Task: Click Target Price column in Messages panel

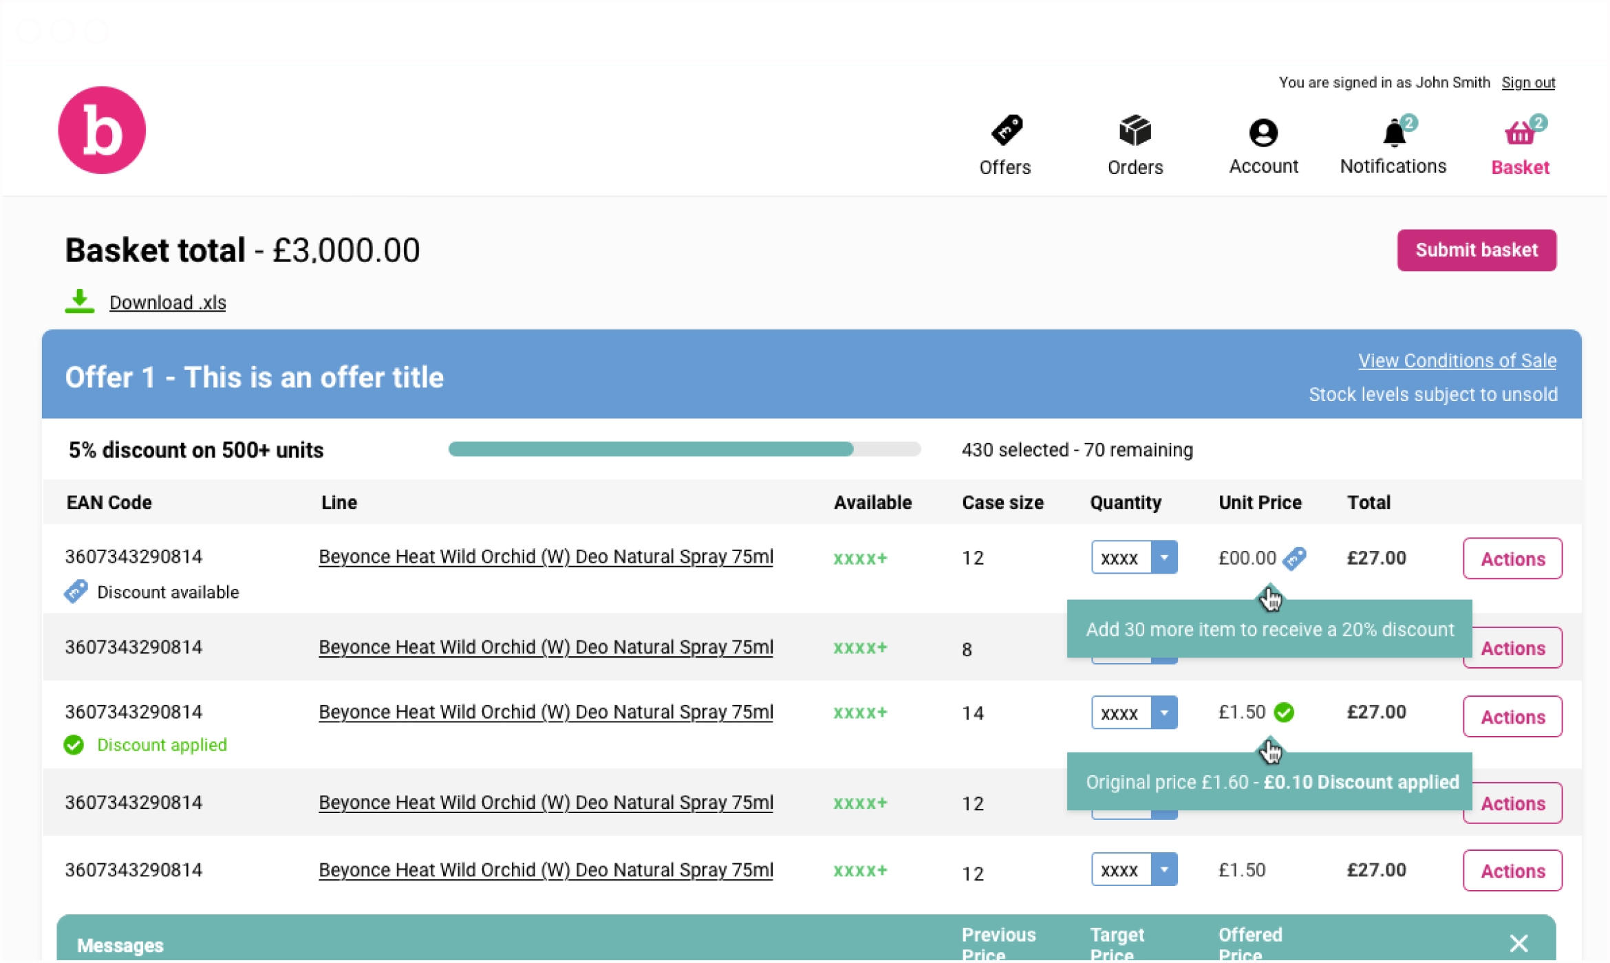Action: click(1117, 944)
